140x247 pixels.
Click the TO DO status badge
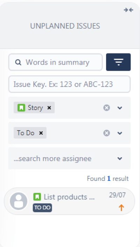[42, 208]
